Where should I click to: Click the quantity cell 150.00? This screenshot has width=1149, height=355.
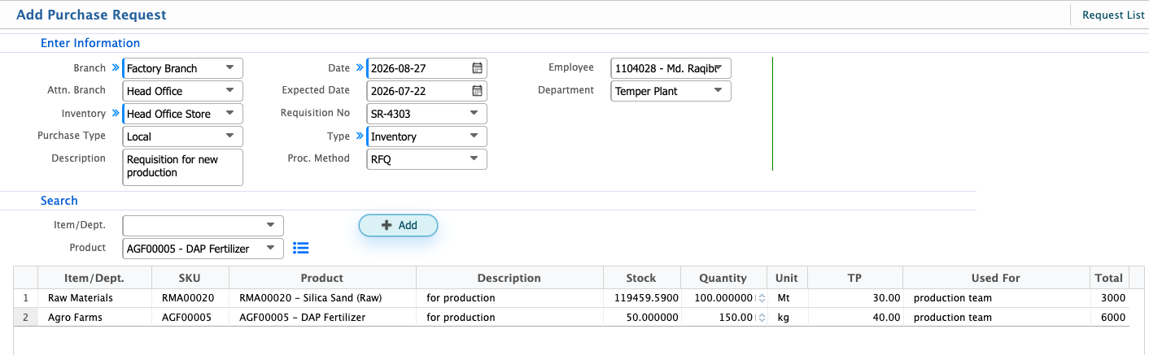[723, 318]
